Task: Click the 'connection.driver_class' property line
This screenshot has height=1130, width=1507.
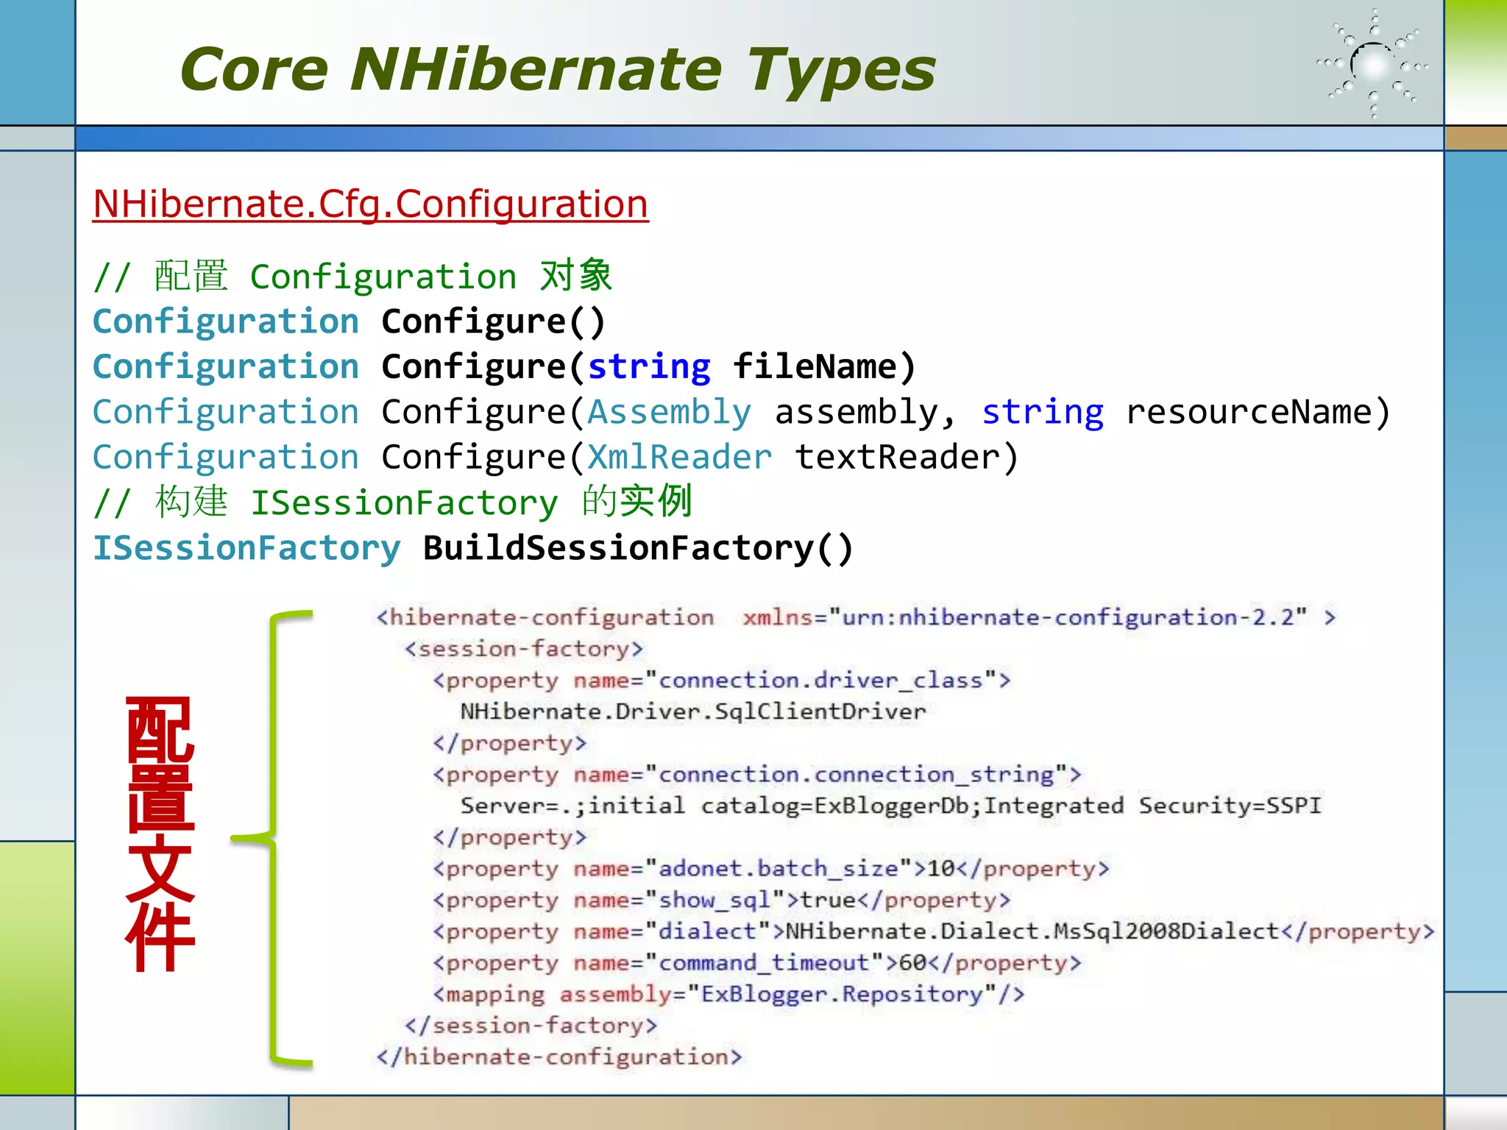Action: pos(721,681)
